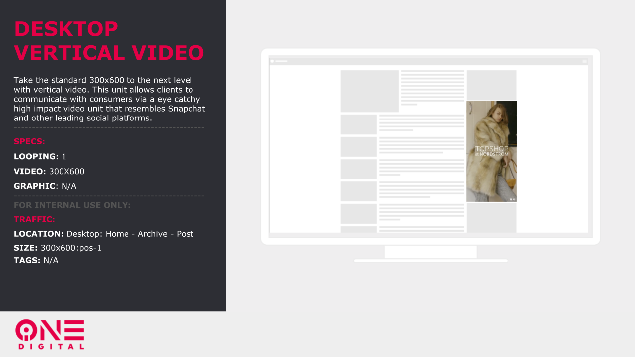635x357 pixels.
Task: Click the monitor stand below the screen
Action: click(x=431, y=253)
